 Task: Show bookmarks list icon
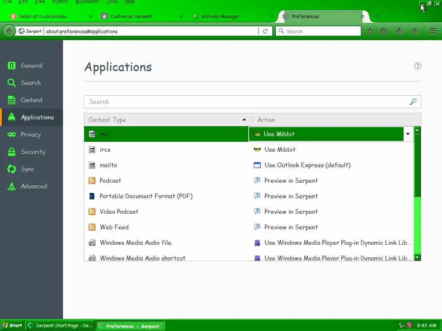[x=384, y=31]
